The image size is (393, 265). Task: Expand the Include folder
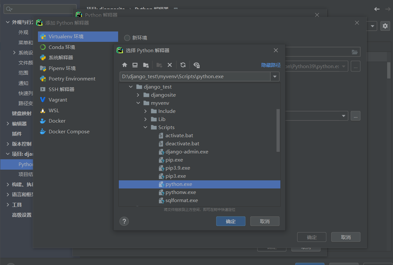point(145,111)
